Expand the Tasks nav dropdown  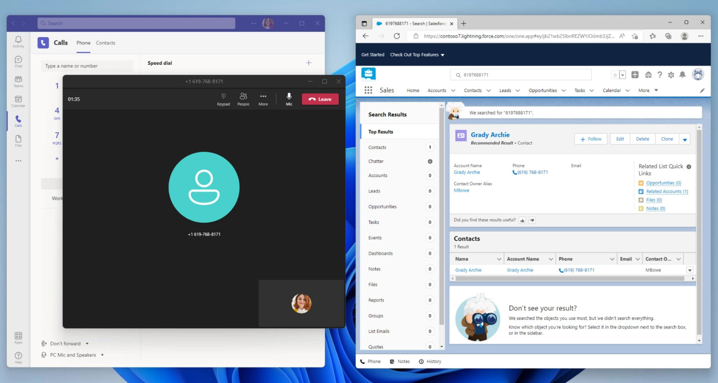[x=592, y=90]
